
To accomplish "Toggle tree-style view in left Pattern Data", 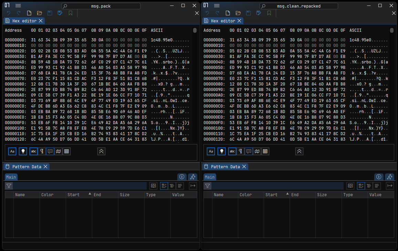I will (x=172, y=186).
